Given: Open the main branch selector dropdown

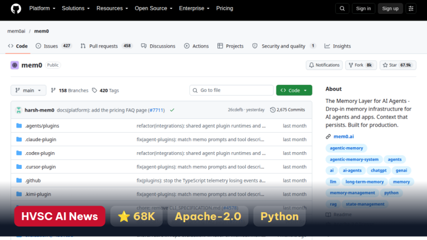Looking at the screenshot, I should pos(28,91).
